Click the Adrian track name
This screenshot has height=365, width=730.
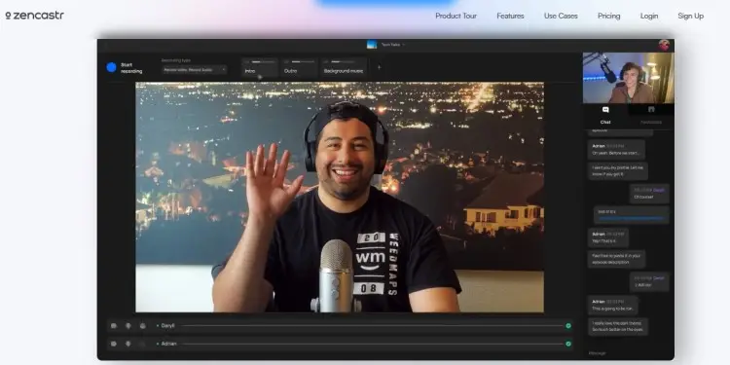(x=168, y=344)
